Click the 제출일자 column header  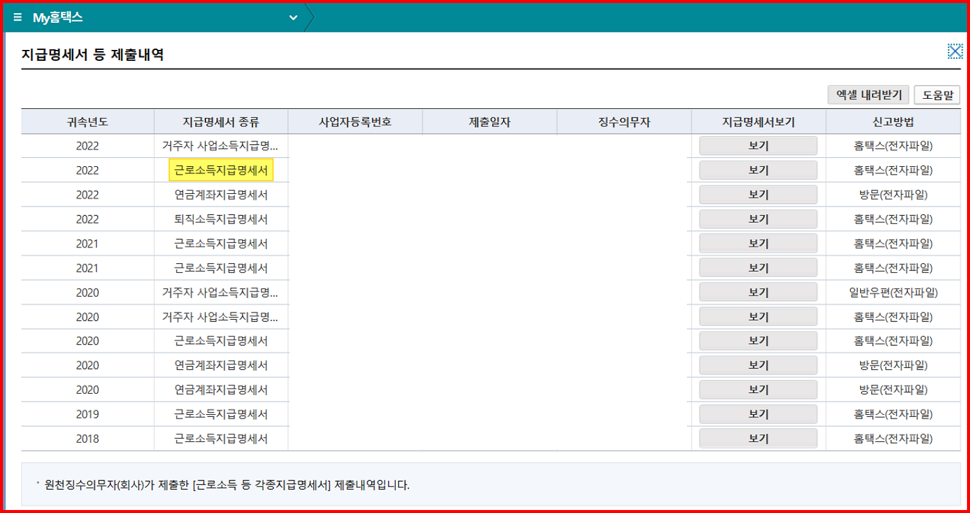[490, 122]
